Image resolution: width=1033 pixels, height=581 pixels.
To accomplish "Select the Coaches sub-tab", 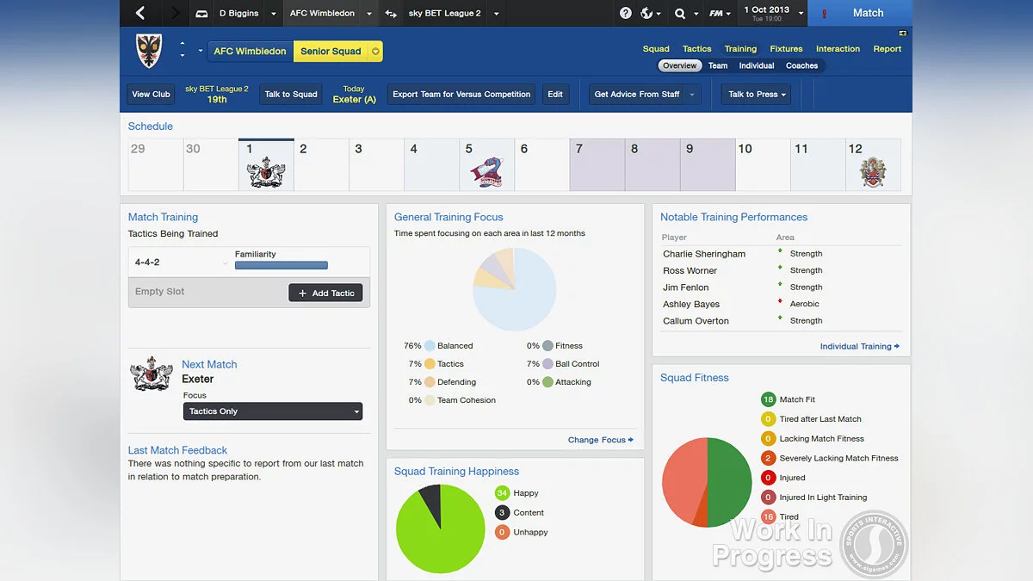I will pyautogui.click(x=802, y=65).
